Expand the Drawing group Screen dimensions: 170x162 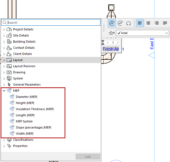[4, 72]
